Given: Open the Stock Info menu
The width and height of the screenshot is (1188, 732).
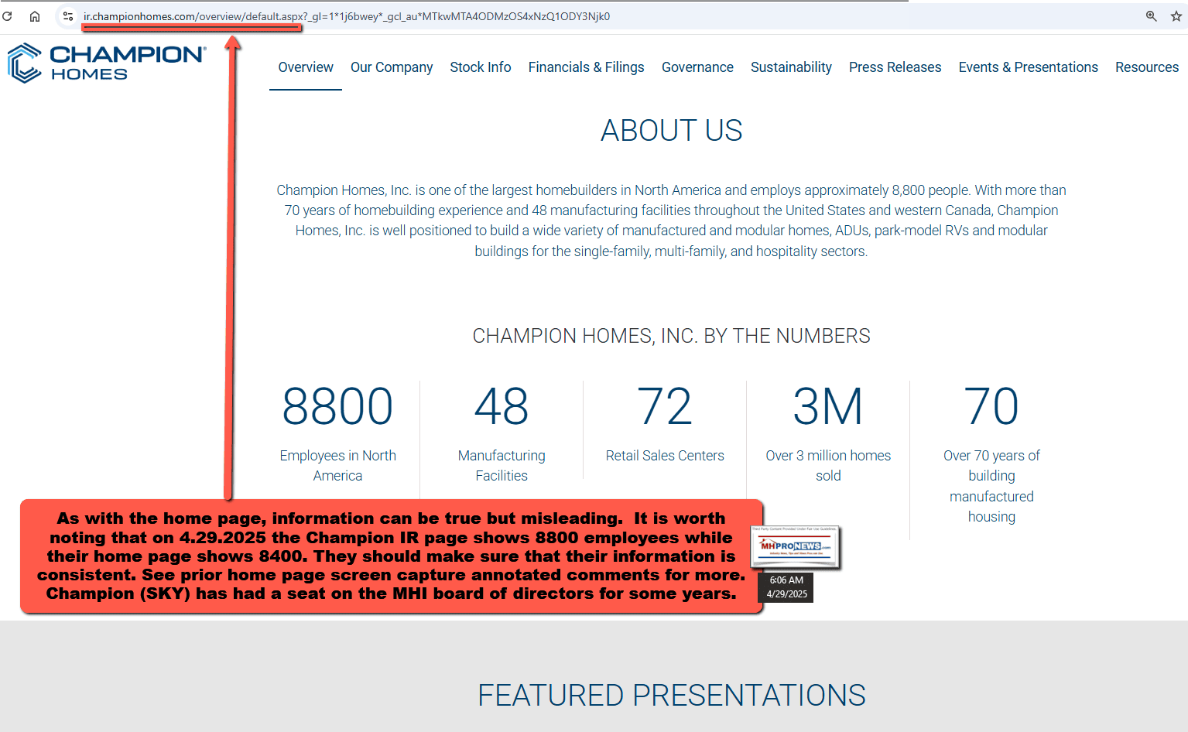Looking at the screenshot, I should [481, 67].
